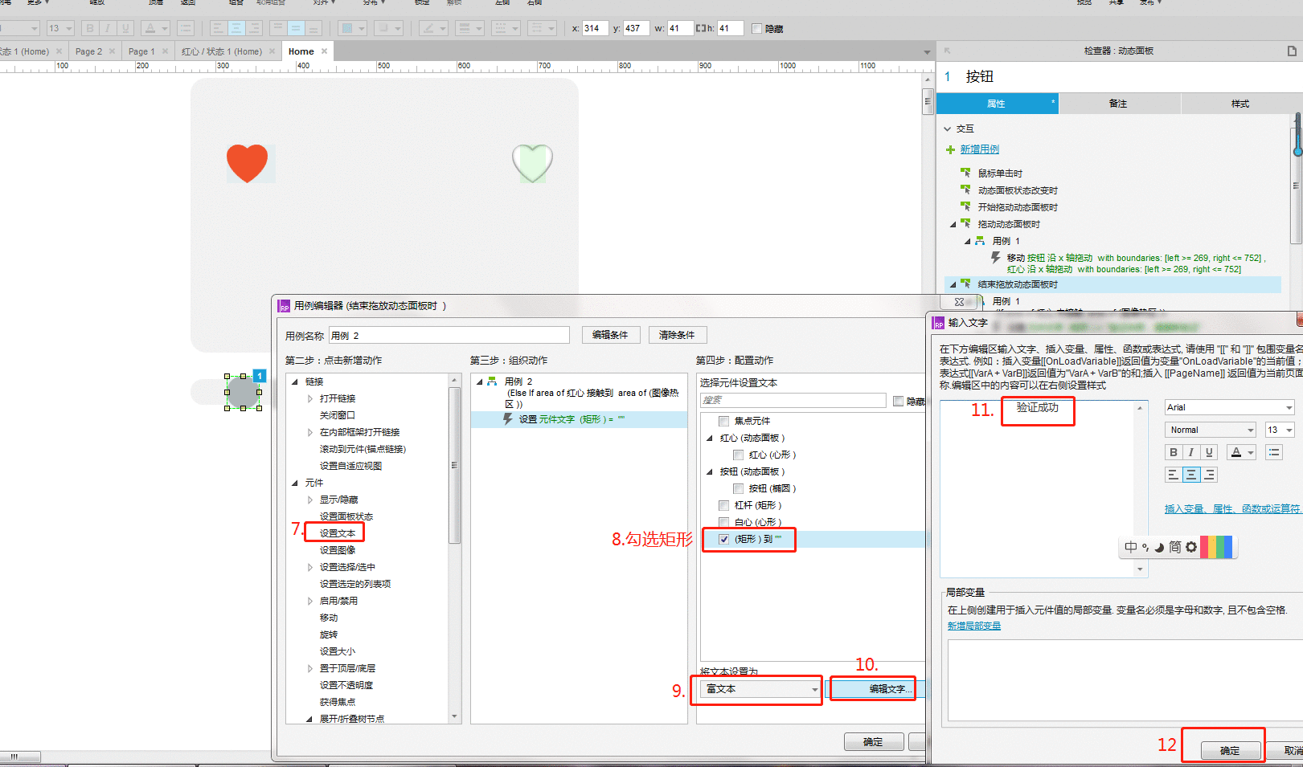Expand the 打开链接 action item
Viewport: 1303px width, 767px height.
click(x=310, y=398)
